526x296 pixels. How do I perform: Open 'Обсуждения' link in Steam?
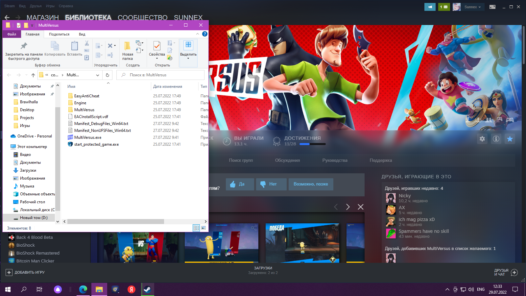[287, 160]
